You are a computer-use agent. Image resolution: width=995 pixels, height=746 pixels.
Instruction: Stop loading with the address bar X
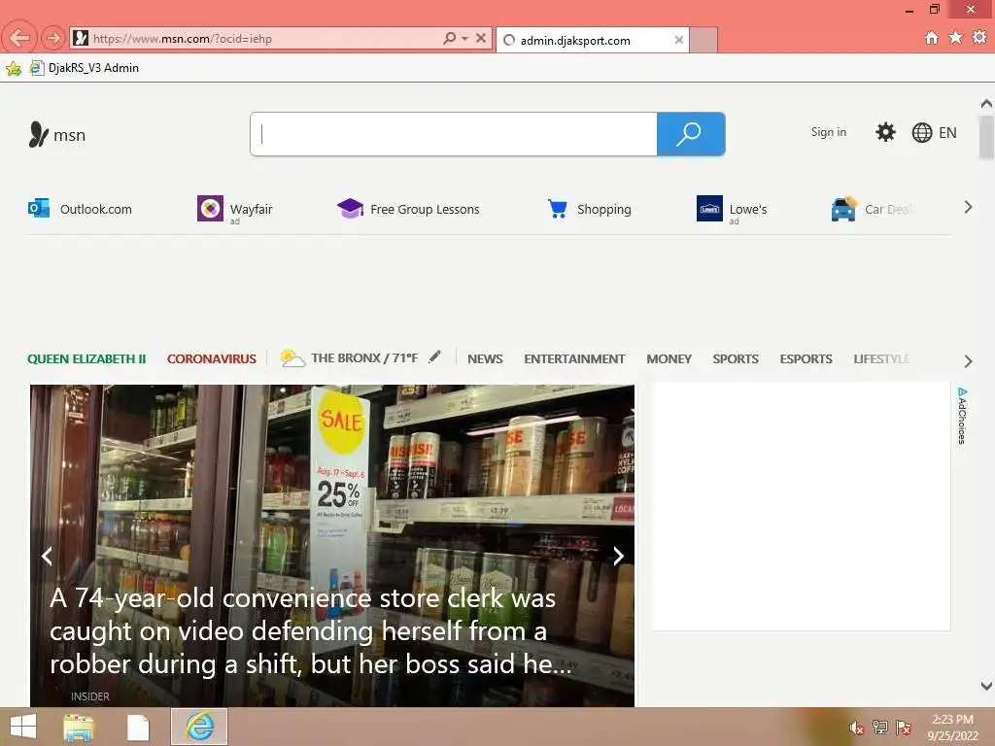(481, 38)
